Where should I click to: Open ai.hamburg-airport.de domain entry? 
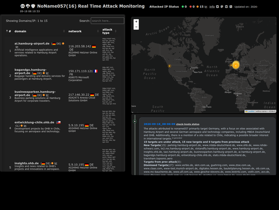click(32, 43)
